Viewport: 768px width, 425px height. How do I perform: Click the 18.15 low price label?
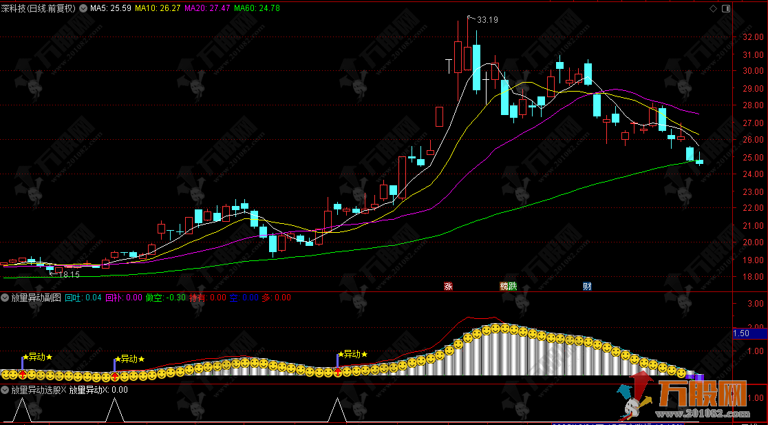[x=67, y=274]
